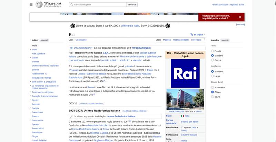Open the Modifica wikitesto tab

click(x=181, y=40)
